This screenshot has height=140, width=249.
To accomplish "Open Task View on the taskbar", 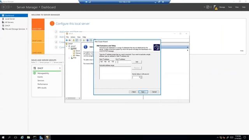I will 16,137.
